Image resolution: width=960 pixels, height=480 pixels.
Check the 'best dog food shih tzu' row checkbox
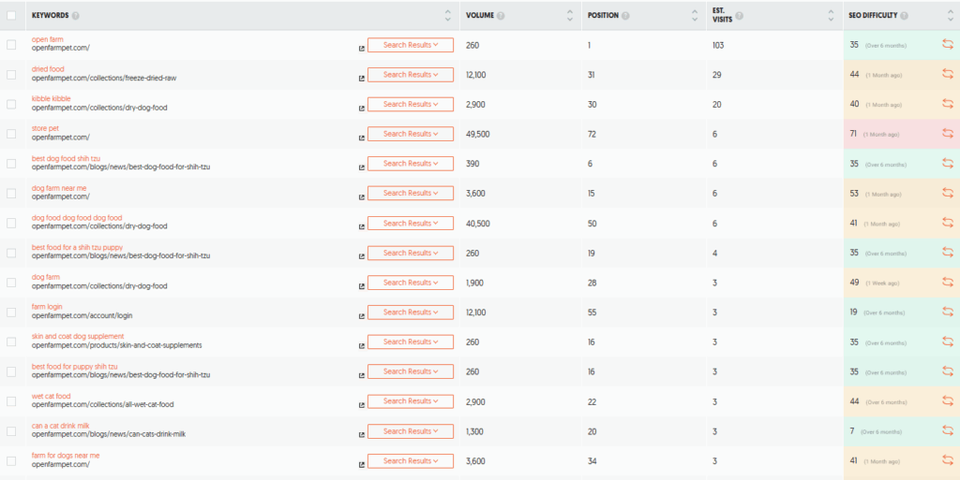tap(11, 164)
